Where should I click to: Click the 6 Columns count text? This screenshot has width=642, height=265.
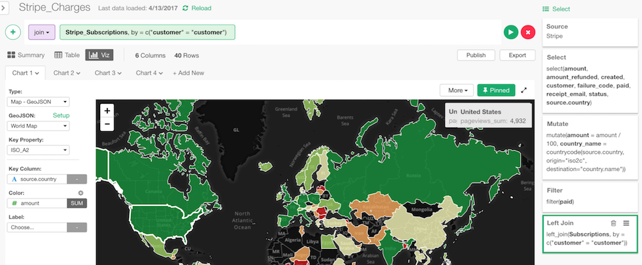(150, 55)
